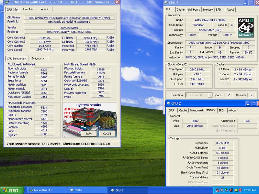
Task: Click the Revision BH-F2 value
Action: (x=248, y=52)
